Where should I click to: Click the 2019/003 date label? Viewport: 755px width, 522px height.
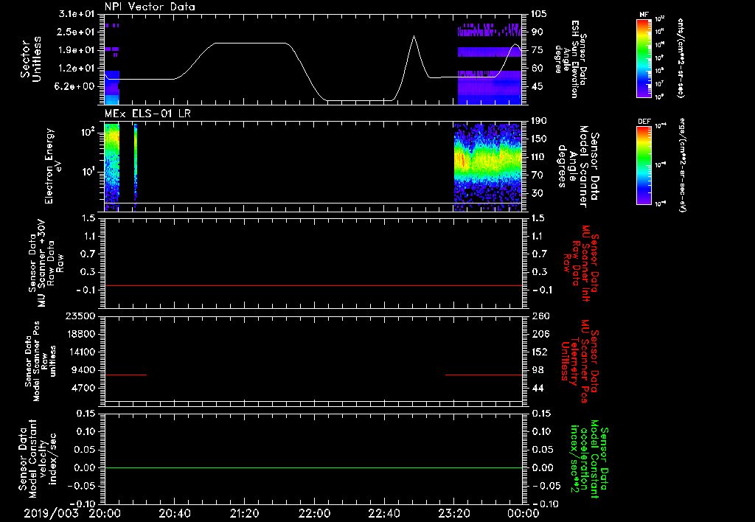(51, 513)
